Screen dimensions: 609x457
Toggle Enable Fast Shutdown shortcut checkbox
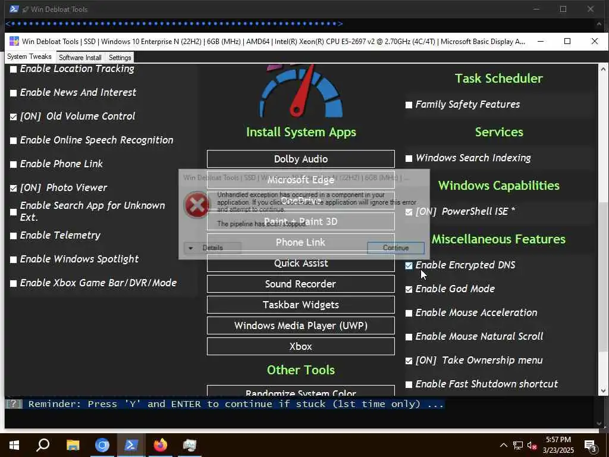[x=409, y=385]
